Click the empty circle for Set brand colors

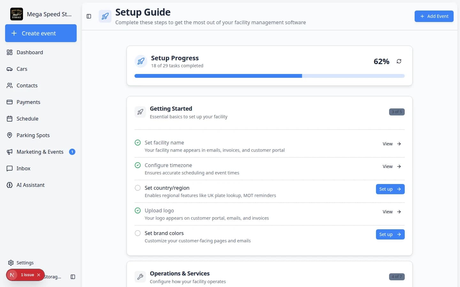point(138,233)
